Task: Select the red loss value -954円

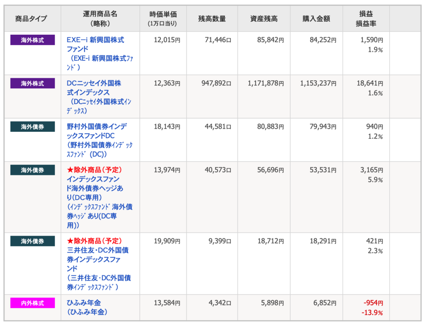Action: coord(373,303)
